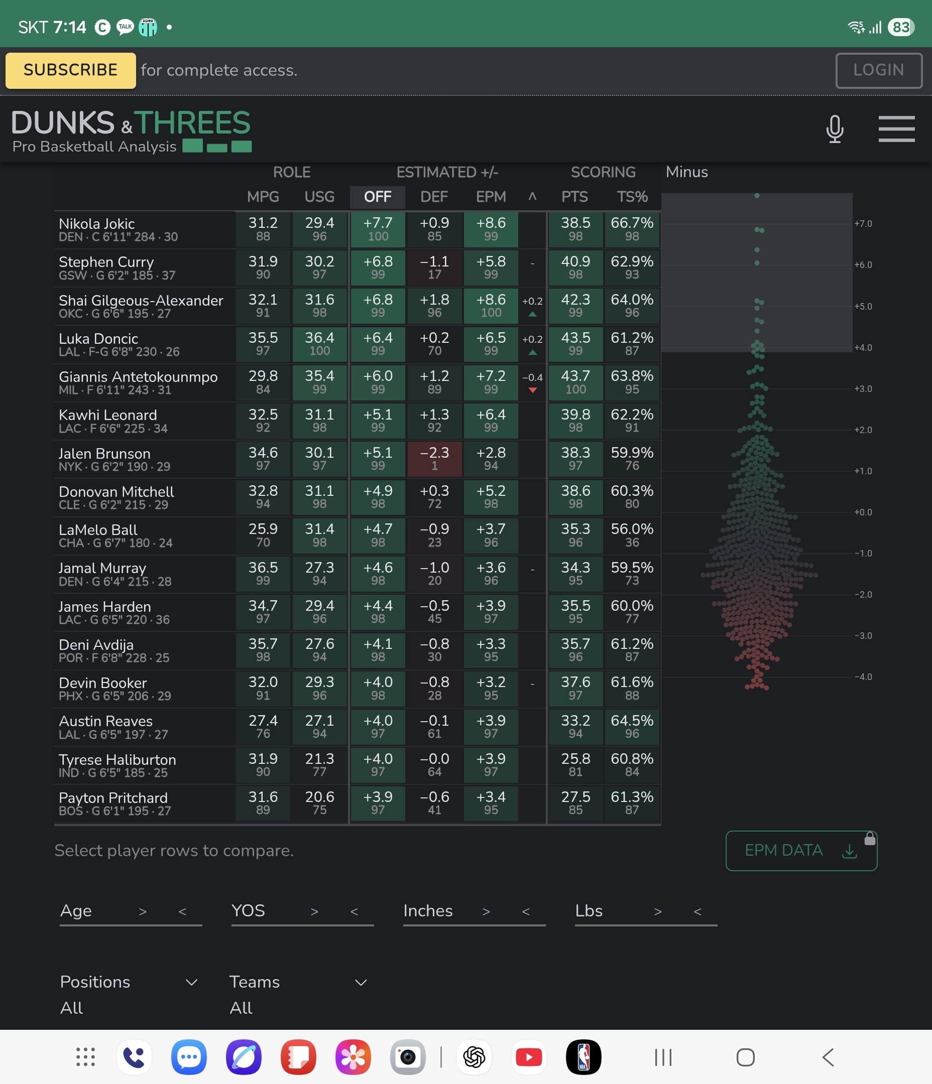Click the green up arrow for Shai Gilgeous-Alexander
Screen dimensions: 932x1084
point(532,315)
